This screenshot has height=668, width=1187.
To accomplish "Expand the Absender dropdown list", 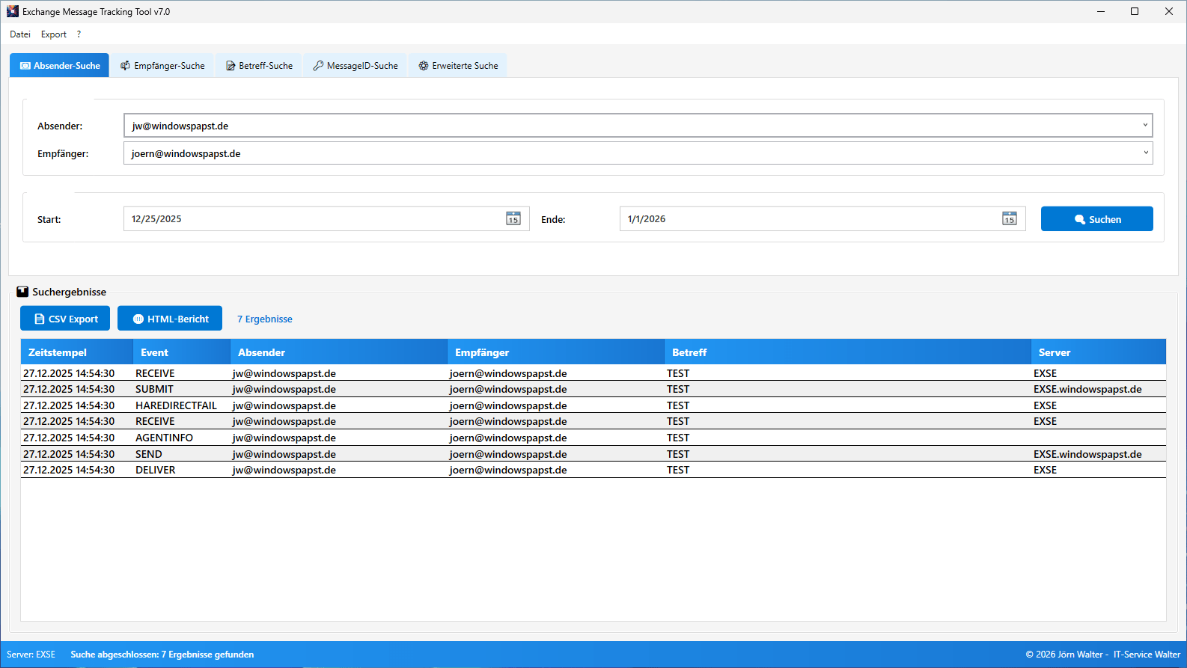I will [x=1144, y=126].
